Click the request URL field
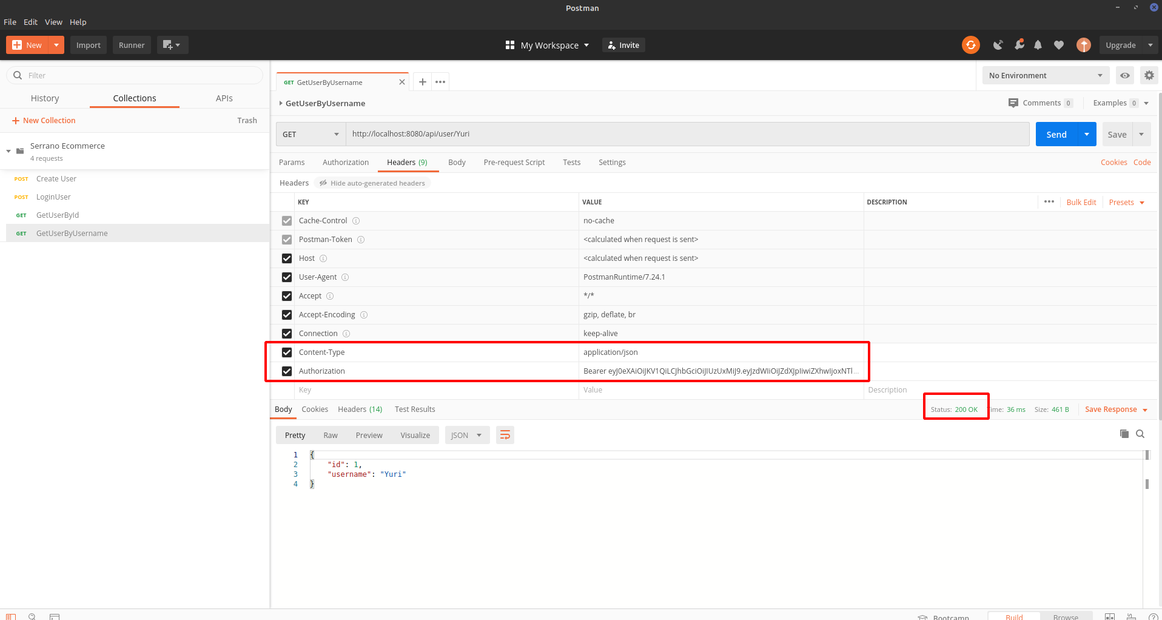Screen dimensions: 1162x620 pyautogui.click(x=688, y=134)
